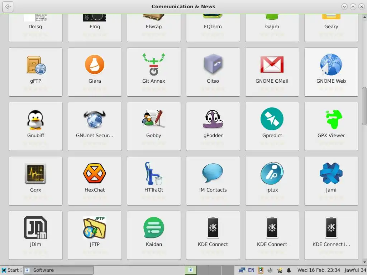Open the gFTP application tile
The width and height of the screenshot is (367, 275).
(x=35, y=72)
